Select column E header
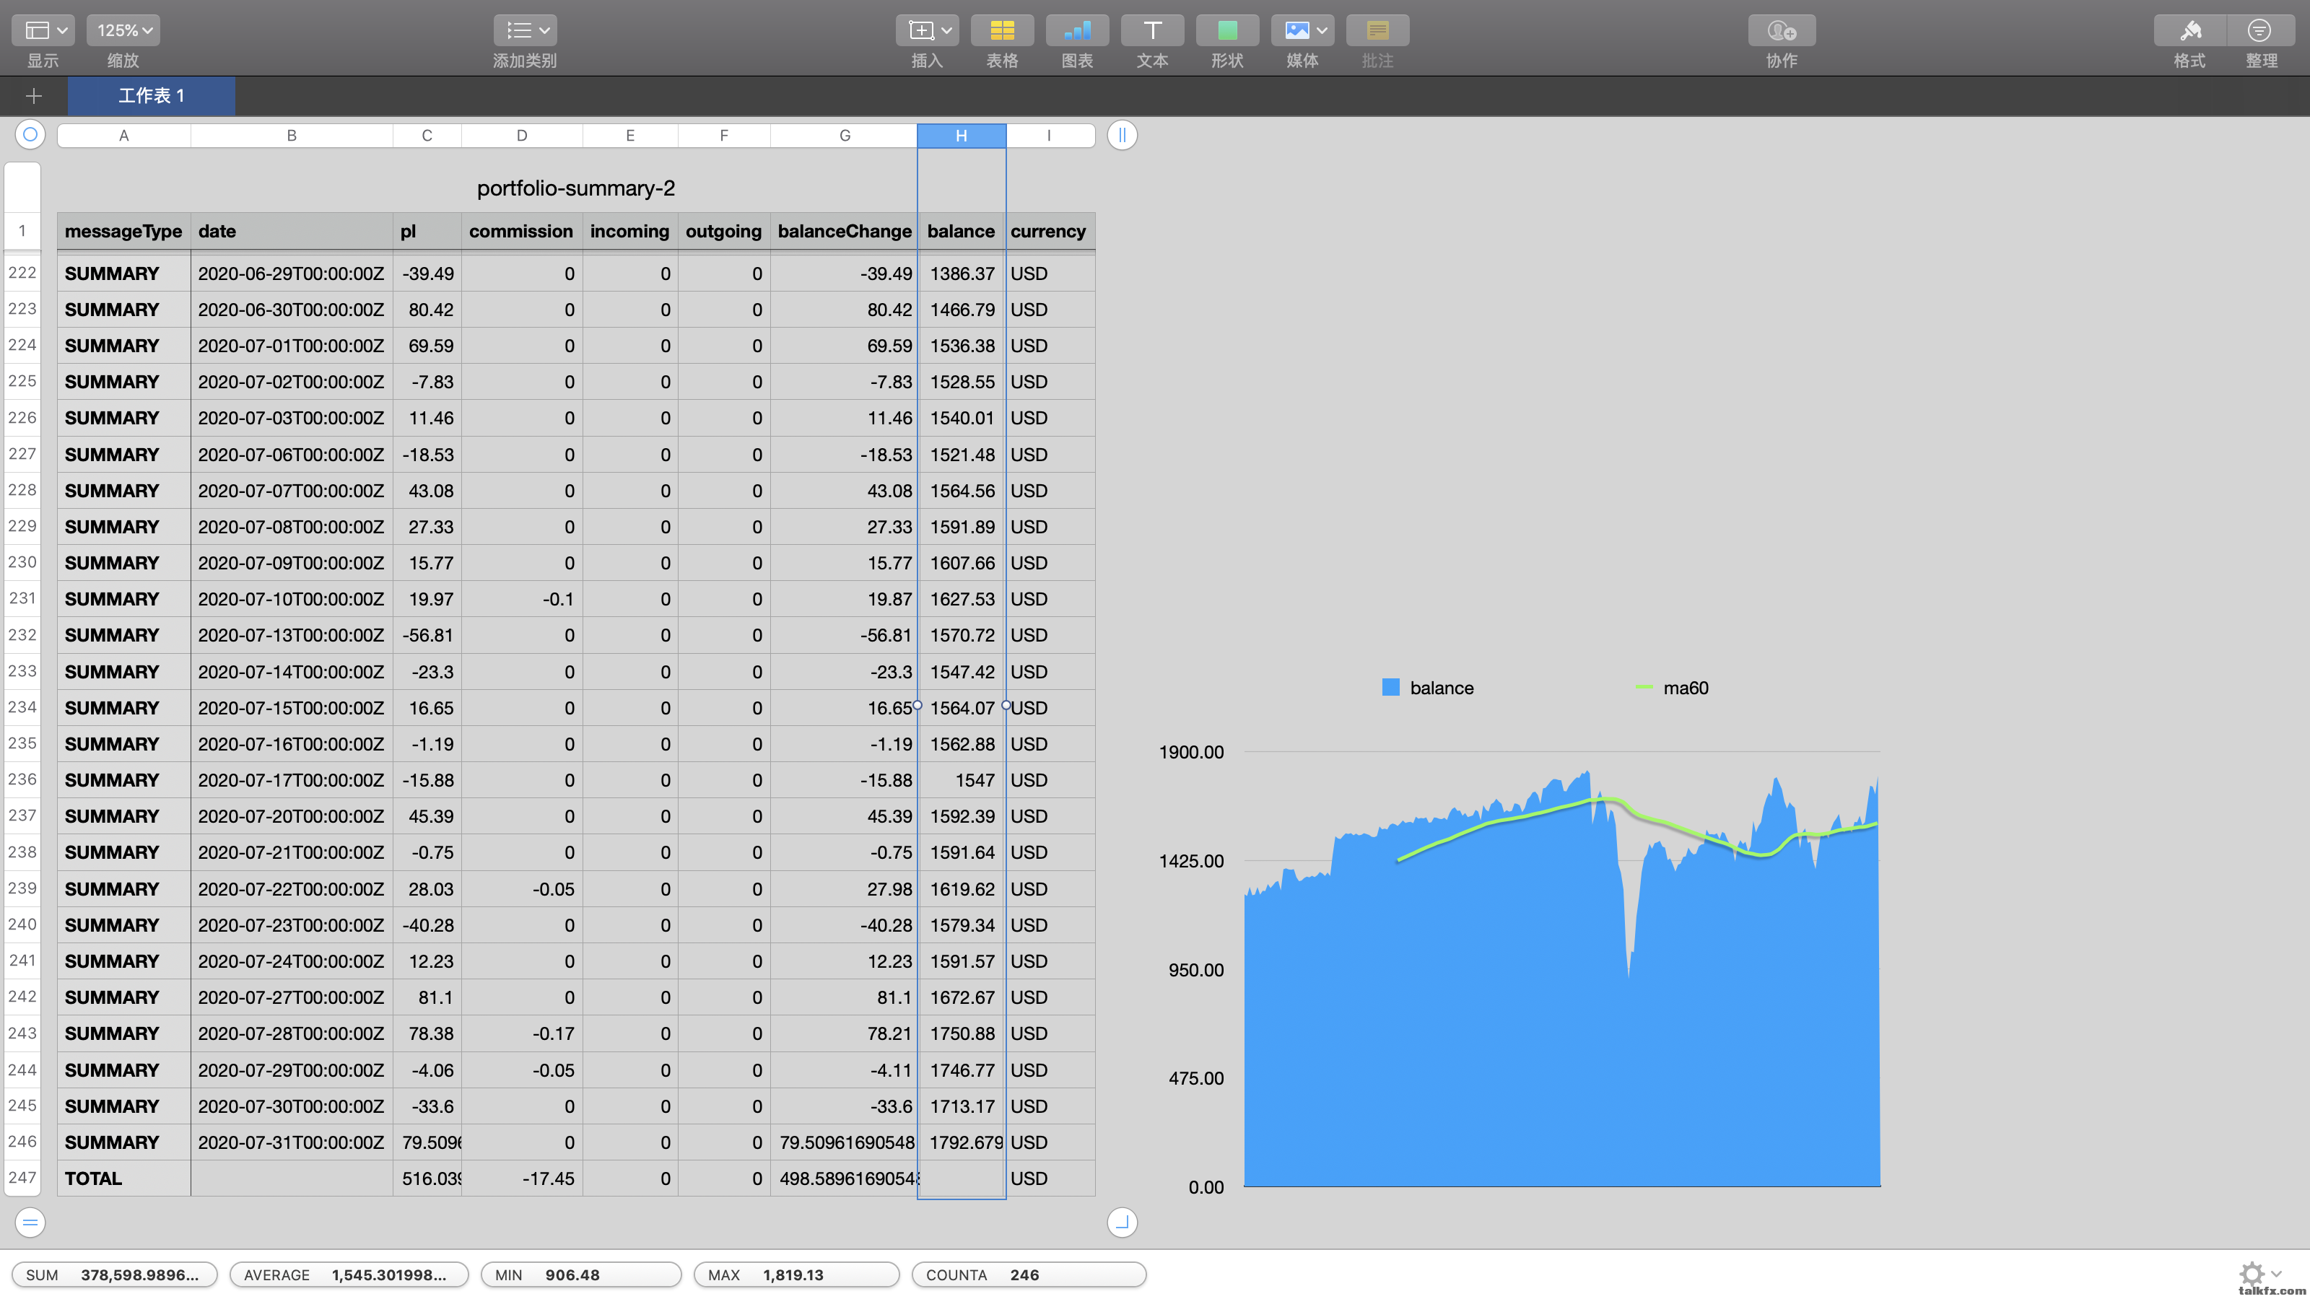2310x1299 pixels. (x=630, y=136)
